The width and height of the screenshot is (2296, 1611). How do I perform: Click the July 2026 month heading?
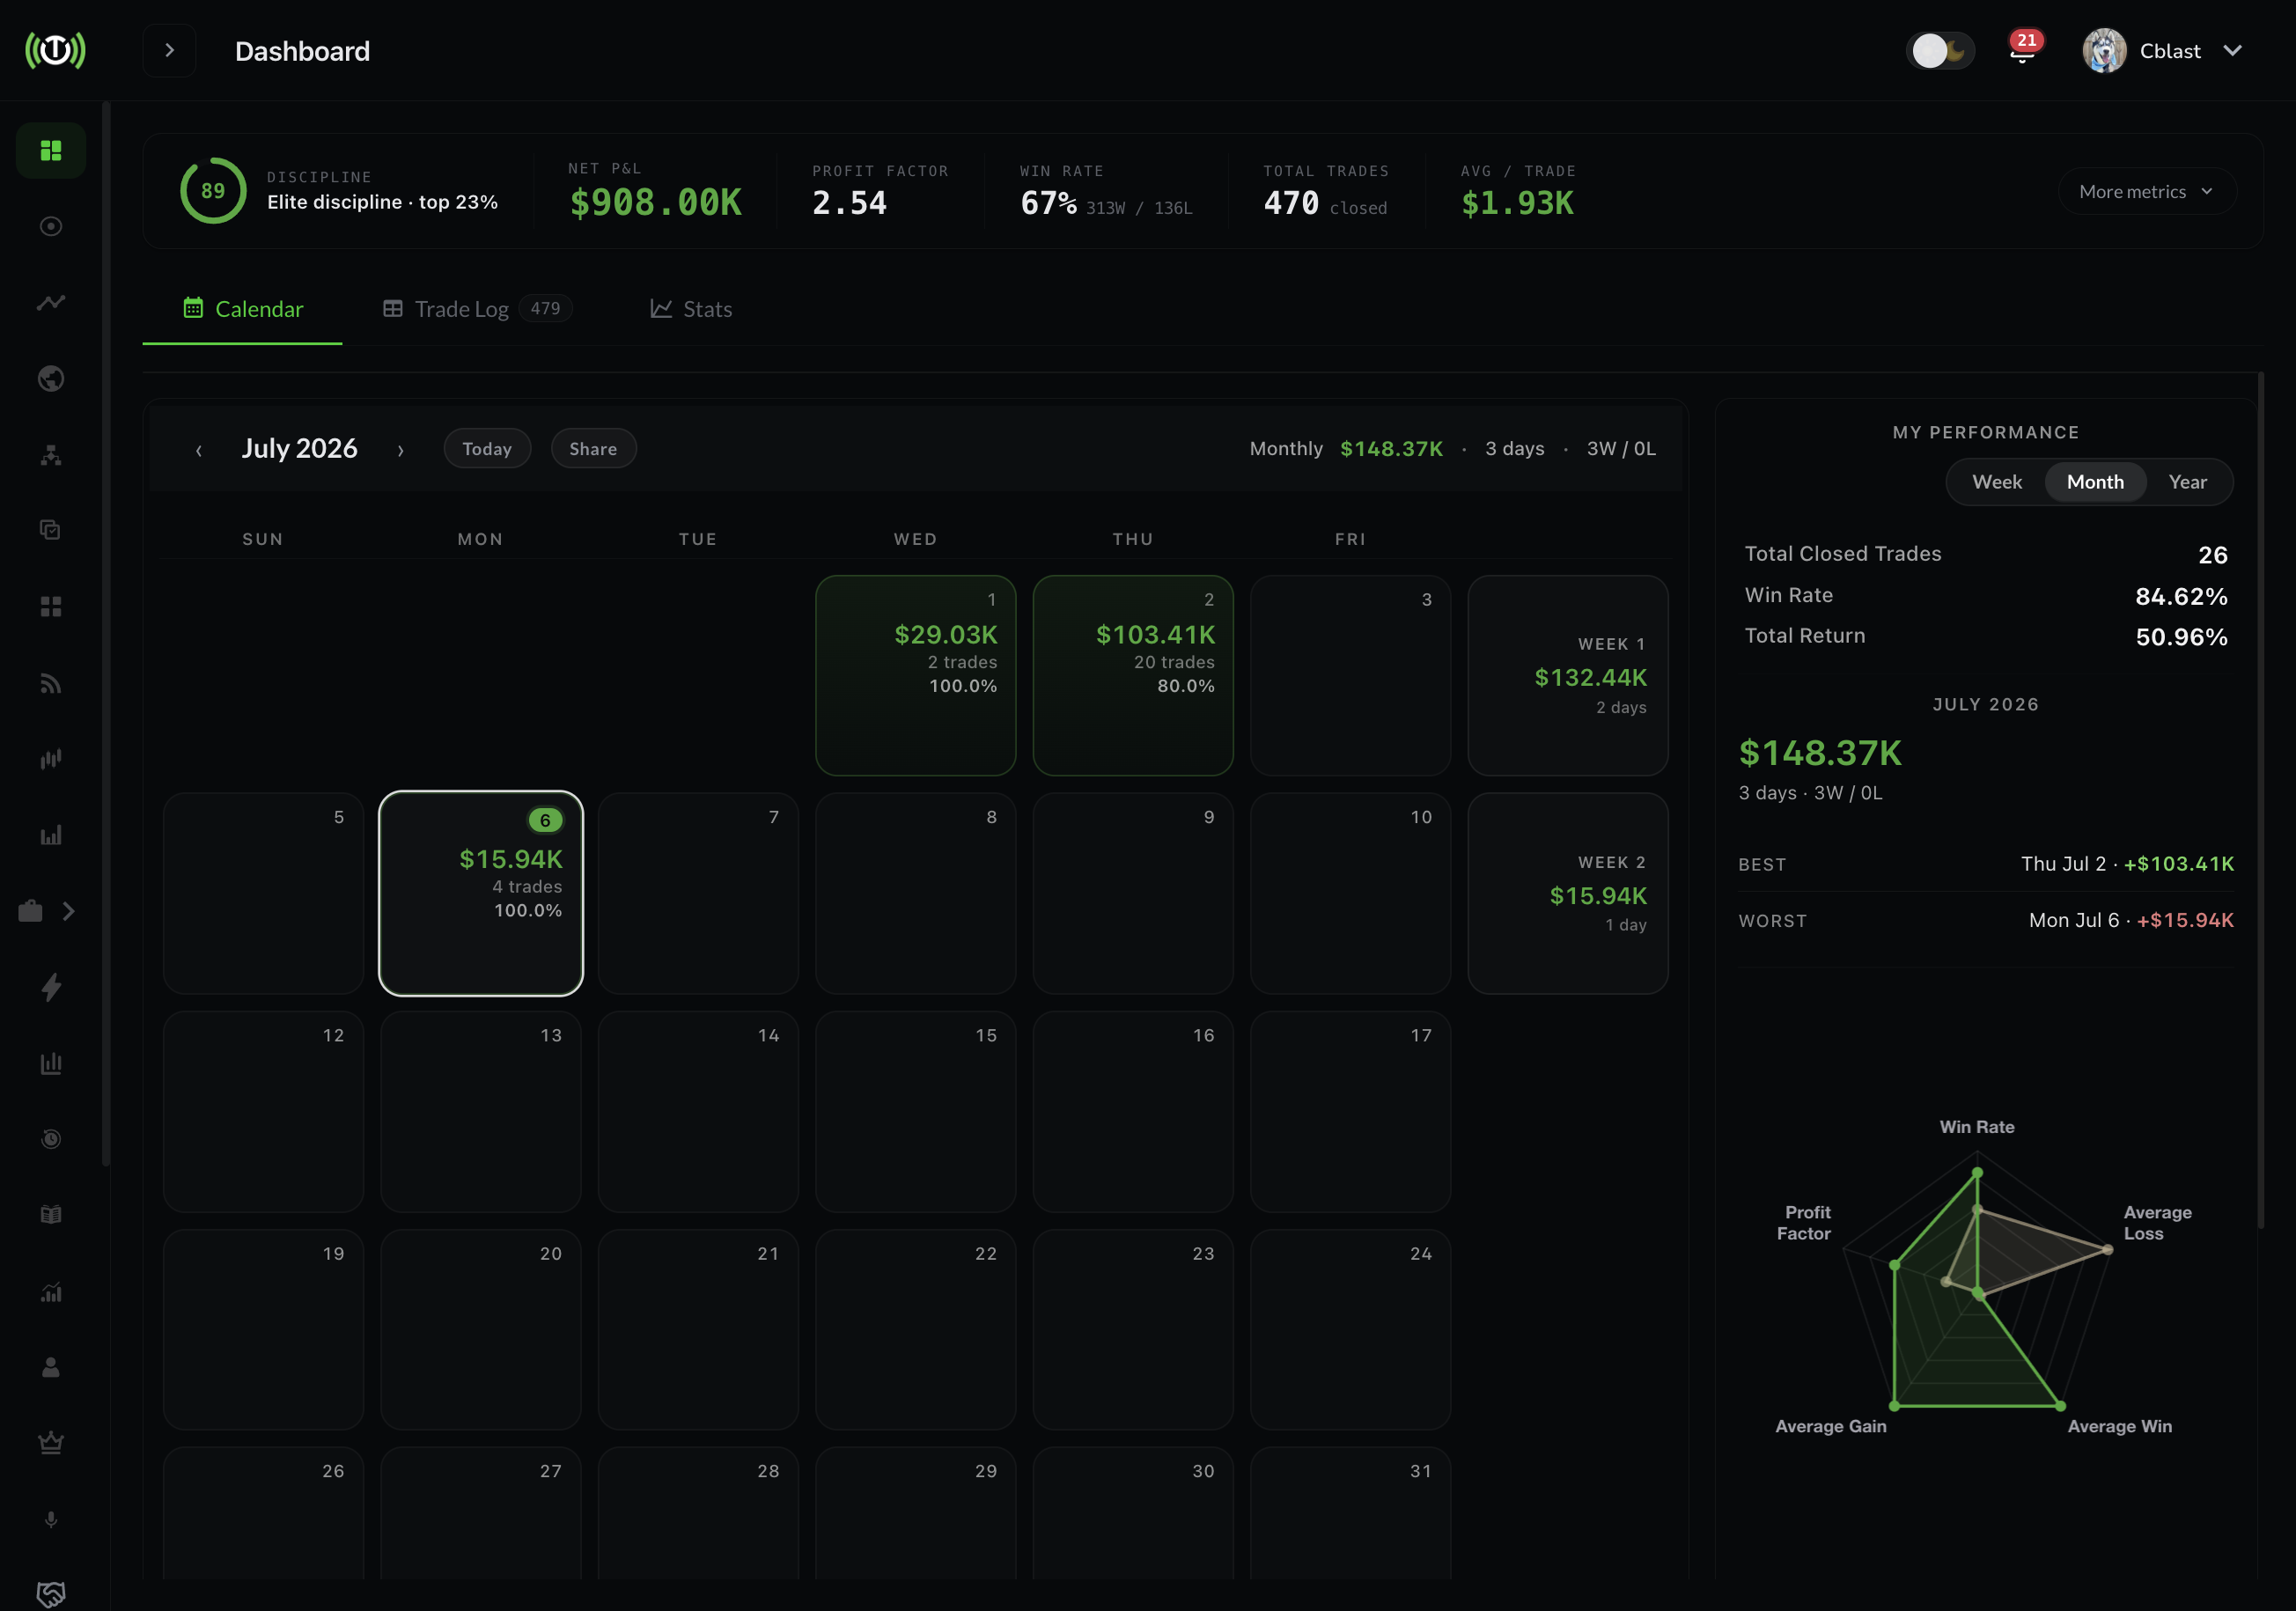click(x=299, y=448)
